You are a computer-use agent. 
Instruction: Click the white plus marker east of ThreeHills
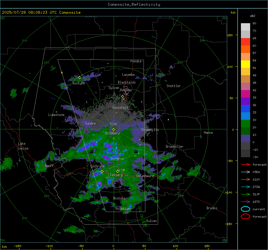168,120
